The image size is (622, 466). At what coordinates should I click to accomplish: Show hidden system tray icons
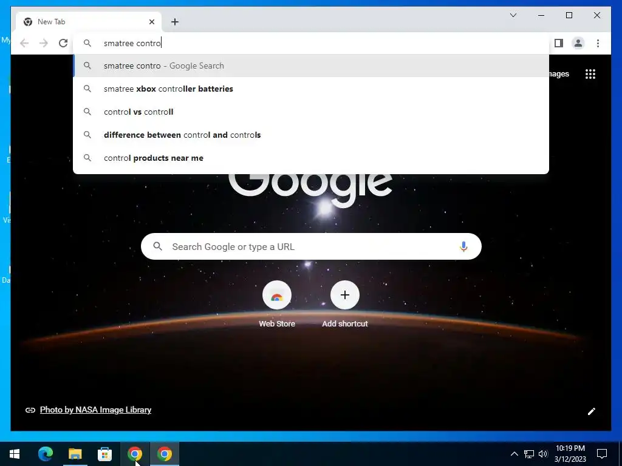pos(514,454)
